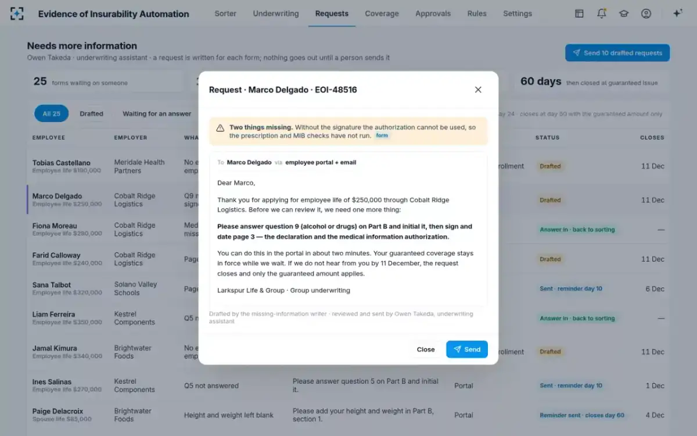Screen dimensions: 697x436
Task: Select the Requests tab
Action: (x=332, y=13)
